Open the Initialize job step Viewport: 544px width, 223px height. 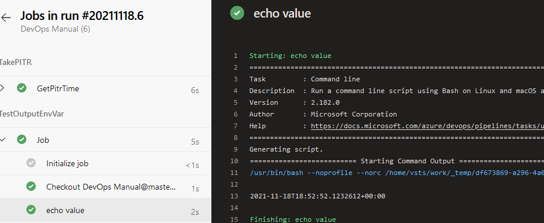(105, 163)
